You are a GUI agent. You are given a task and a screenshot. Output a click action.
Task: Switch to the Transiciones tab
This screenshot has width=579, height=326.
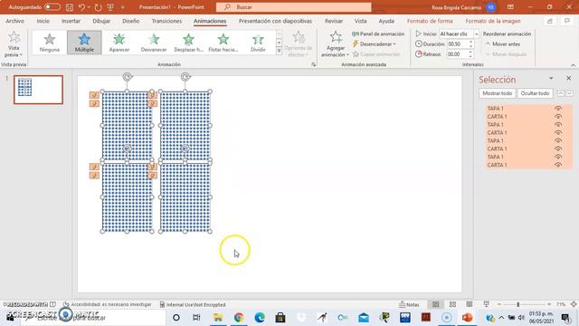tap(166, 21)
